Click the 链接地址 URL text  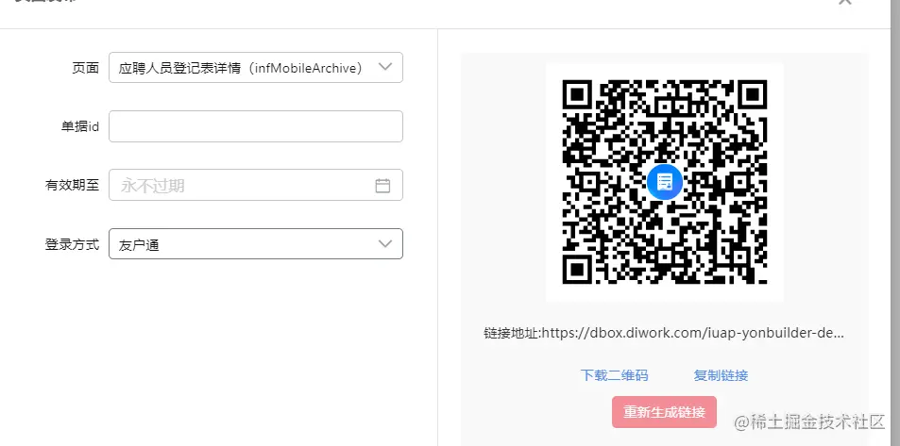click(664, 333)
